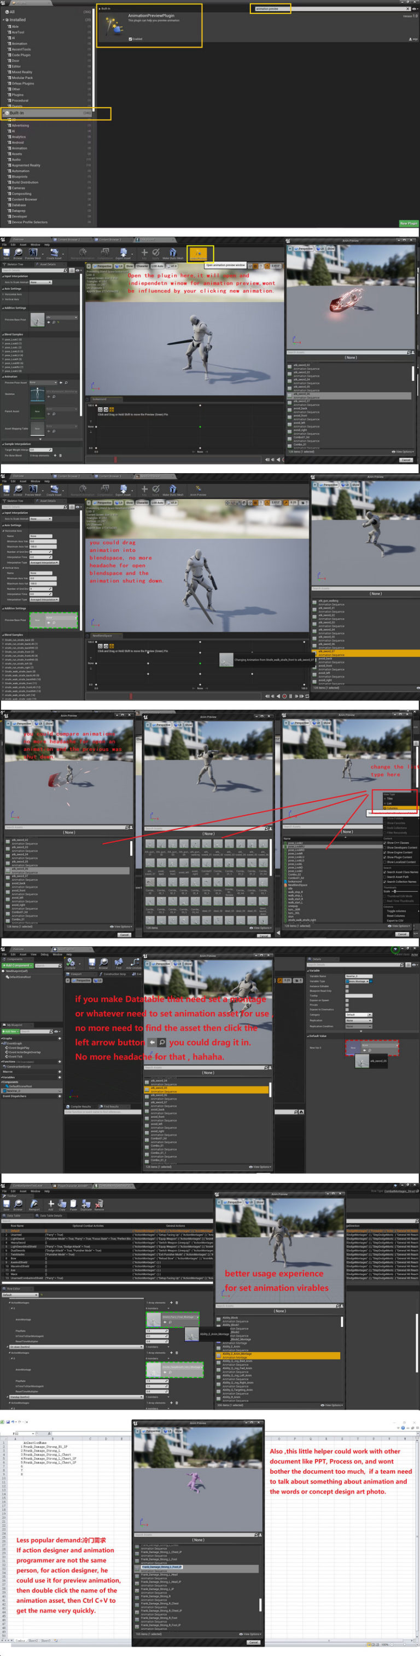The width and height of the screenshot is (420, 1656).
Task: Select Build Distribution under Built-In plugins
Action: pyautogui.click(x=25, y=182)
